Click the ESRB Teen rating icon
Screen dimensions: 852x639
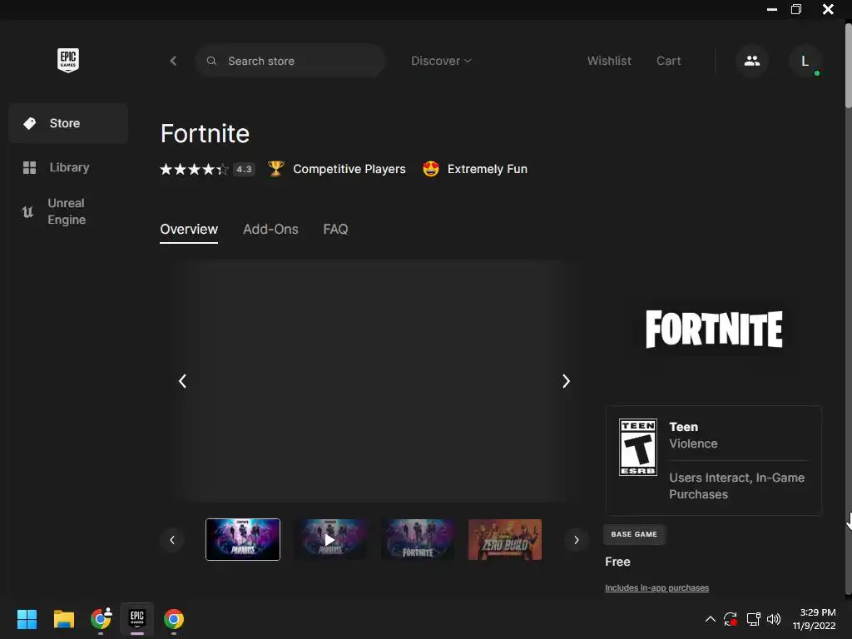point(638,447)
